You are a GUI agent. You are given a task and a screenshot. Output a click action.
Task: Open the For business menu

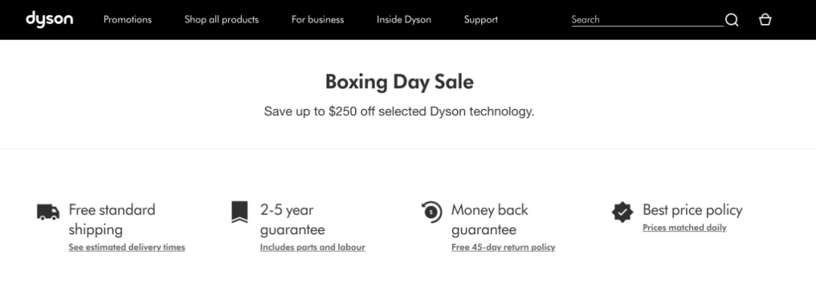click(317, 20)
